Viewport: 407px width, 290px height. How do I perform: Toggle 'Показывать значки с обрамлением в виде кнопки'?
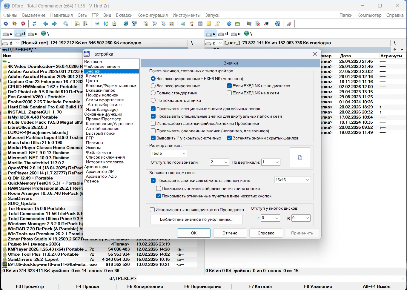(x=159, y=189)
